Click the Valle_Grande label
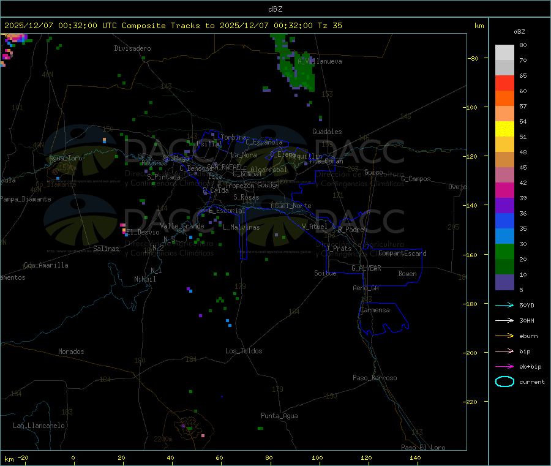Viewport: 551px width, 466px height. coord(182,226)
